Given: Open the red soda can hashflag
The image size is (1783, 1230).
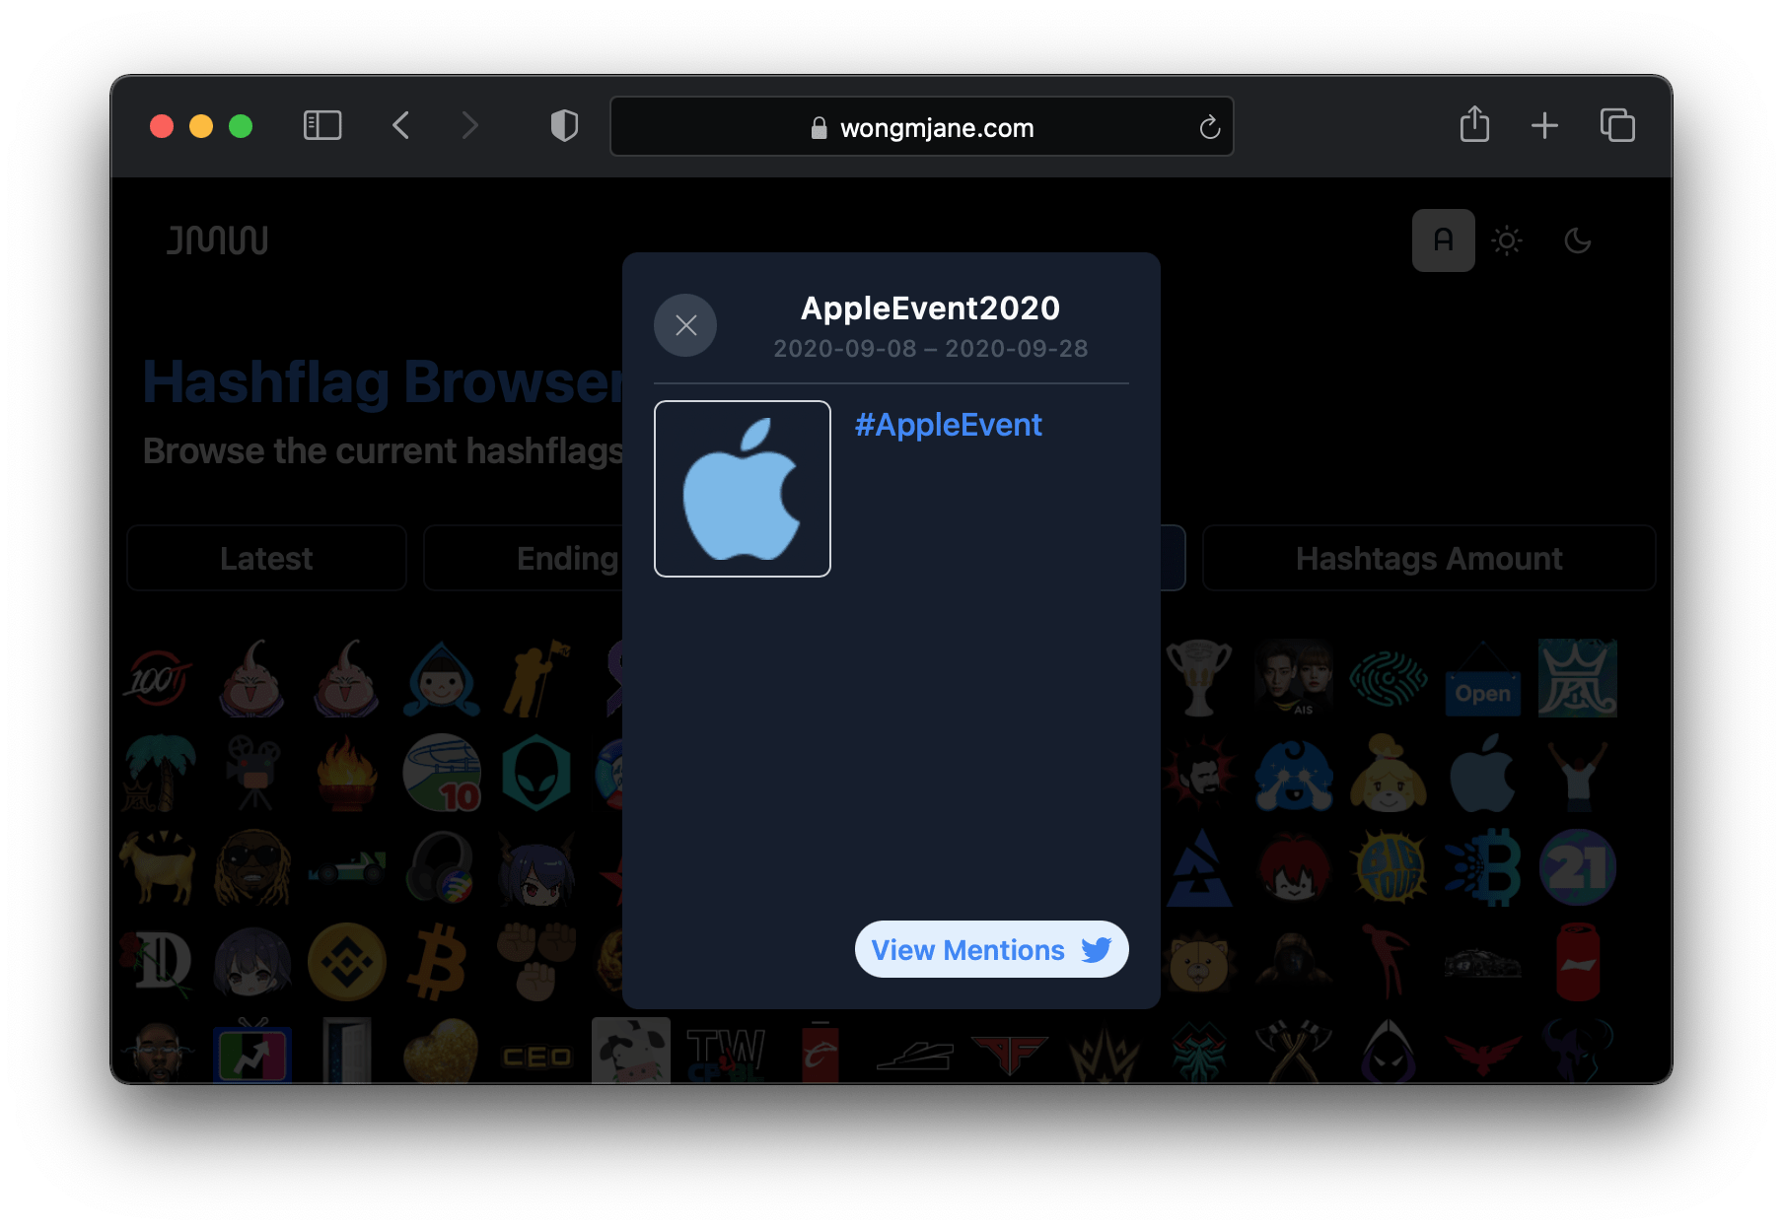Looking at the screenshot, I should (x=1577, y=962).
